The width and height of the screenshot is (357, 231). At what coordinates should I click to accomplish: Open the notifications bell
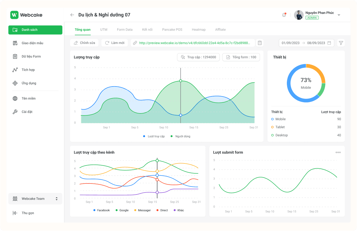(284, 15)
